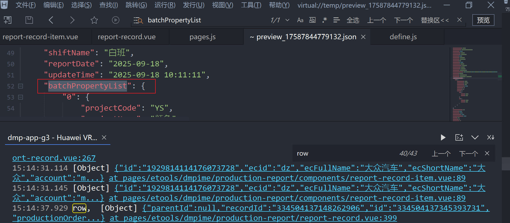Open the 选择(S) menu

coord(81,5)
